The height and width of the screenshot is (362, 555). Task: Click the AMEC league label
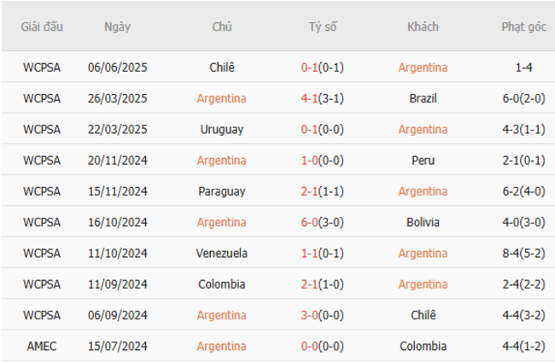pos(42,346)
